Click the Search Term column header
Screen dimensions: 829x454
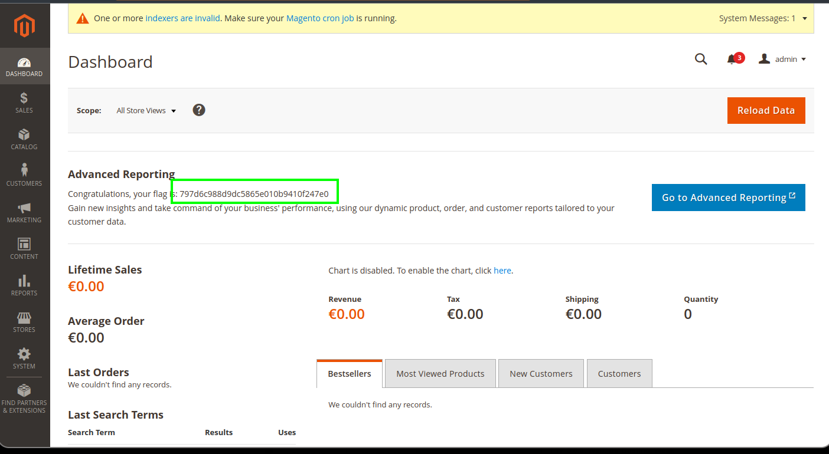(92, 432)
